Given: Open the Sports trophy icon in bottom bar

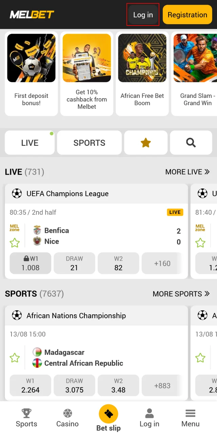Looking at the screenshot, I should pos(26,414).
